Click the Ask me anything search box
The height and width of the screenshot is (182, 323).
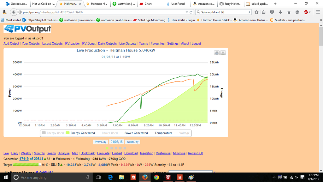51,177
